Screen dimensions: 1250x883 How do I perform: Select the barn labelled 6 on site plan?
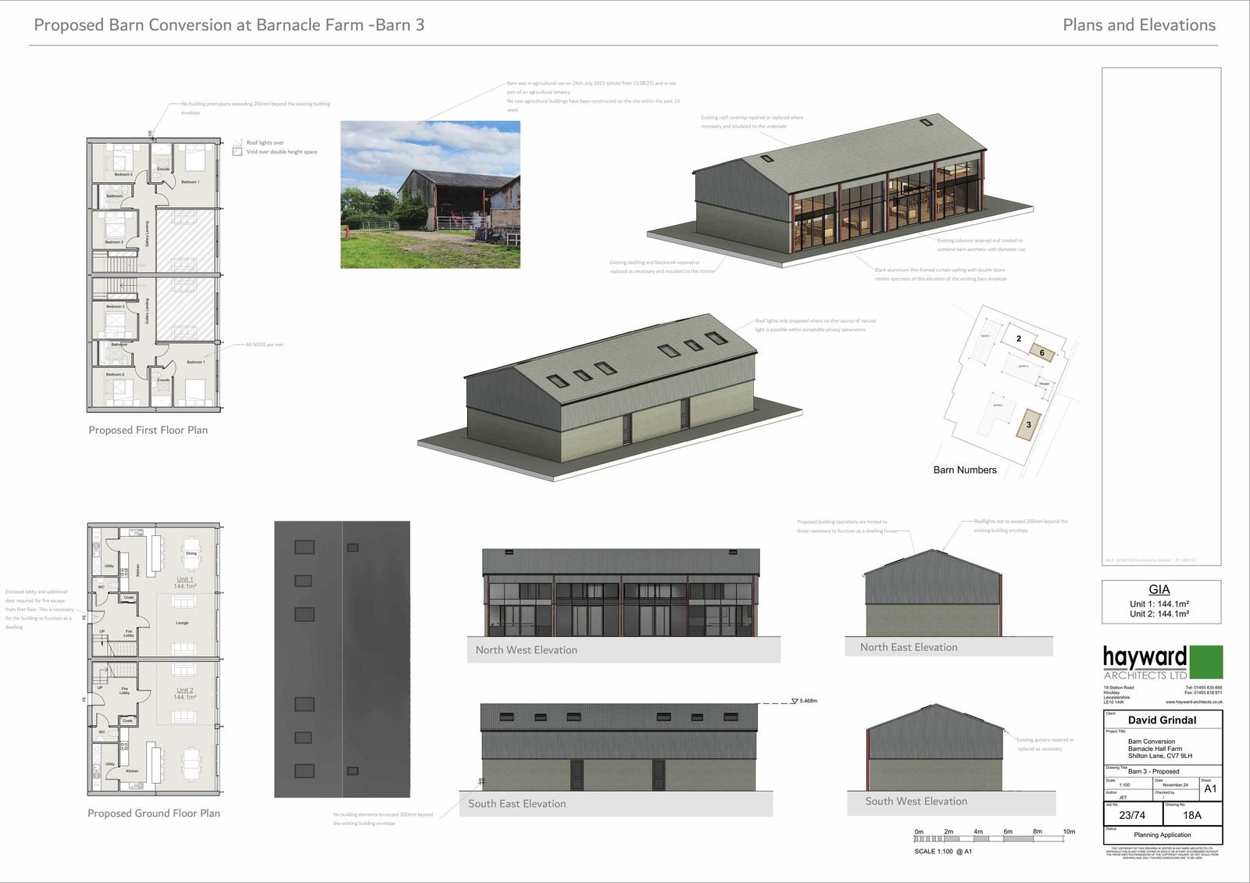pos(1042,353)
